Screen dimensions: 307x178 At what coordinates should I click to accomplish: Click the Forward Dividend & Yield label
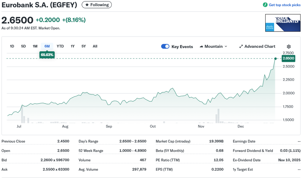tap(253, 151)
